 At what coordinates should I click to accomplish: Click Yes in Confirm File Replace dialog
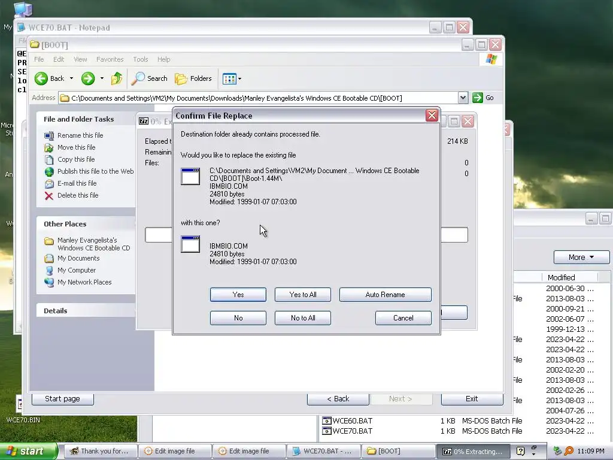(238, 295)
